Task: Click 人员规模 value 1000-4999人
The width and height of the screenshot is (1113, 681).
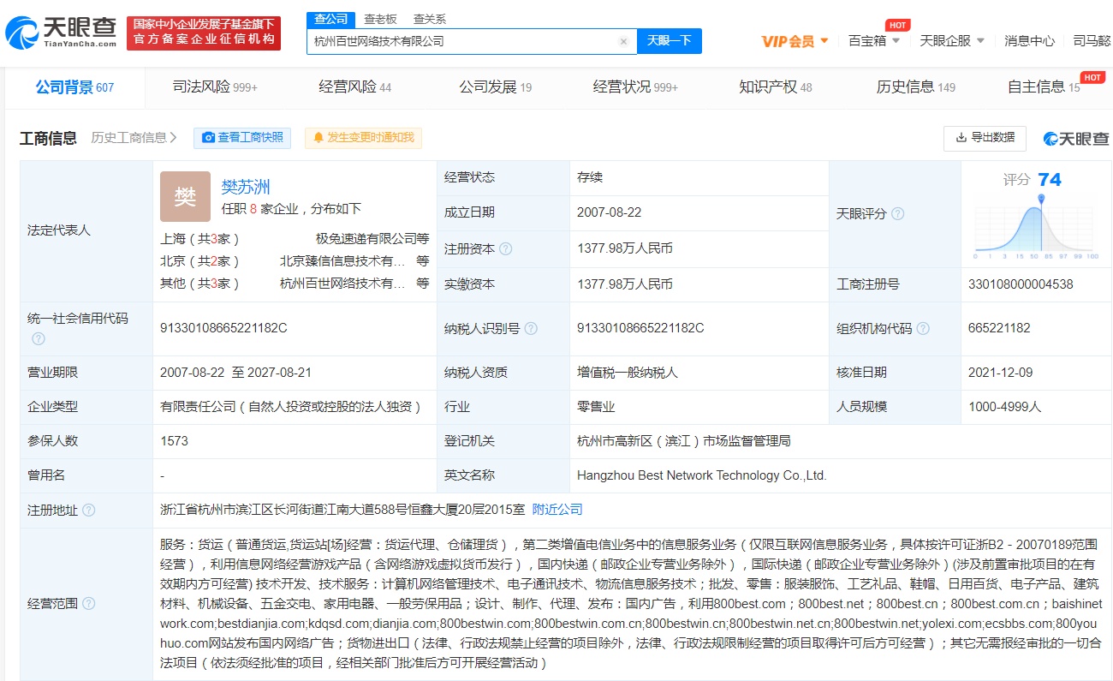Action: coord(1005,407)
